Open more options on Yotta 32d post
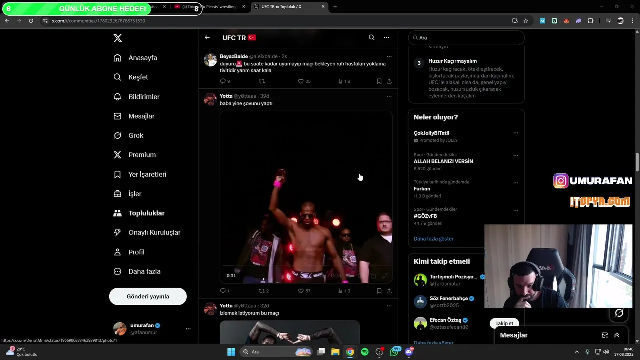This screenshot has width=640, height=360. (389, 306)
